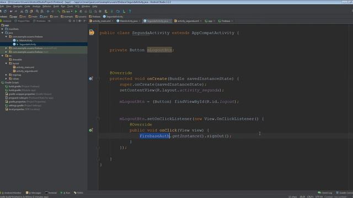Click the SegundaActivity breadcrumb in navigation bar
Screen dimensions: 353x198
pos(113,16)
